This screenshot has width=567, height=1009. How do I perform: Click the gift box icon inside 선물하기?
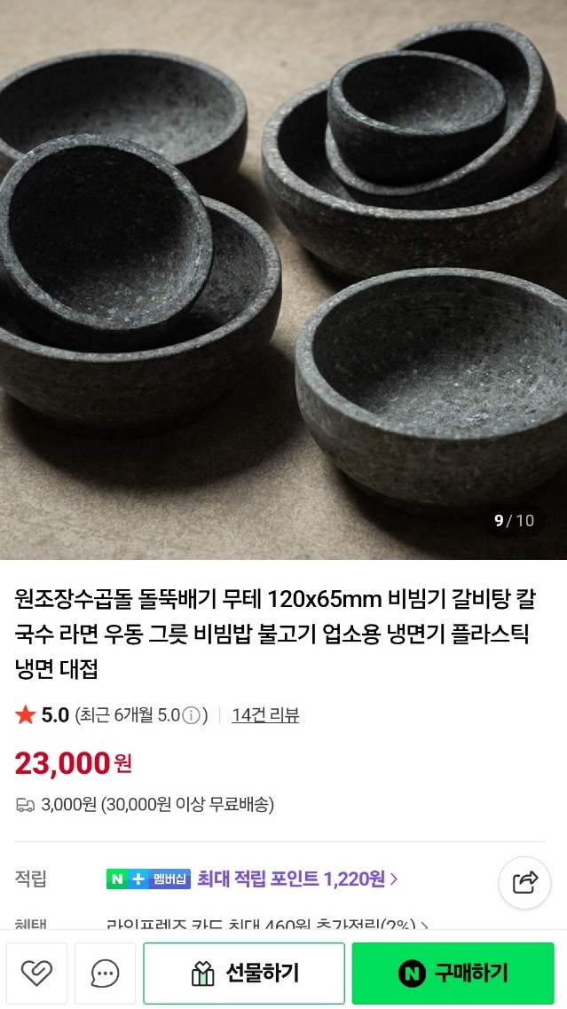pos(205,973)
